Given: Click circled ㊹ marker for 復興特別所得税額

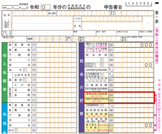Looking at the screenshot, I should click(x=111, y=95).
